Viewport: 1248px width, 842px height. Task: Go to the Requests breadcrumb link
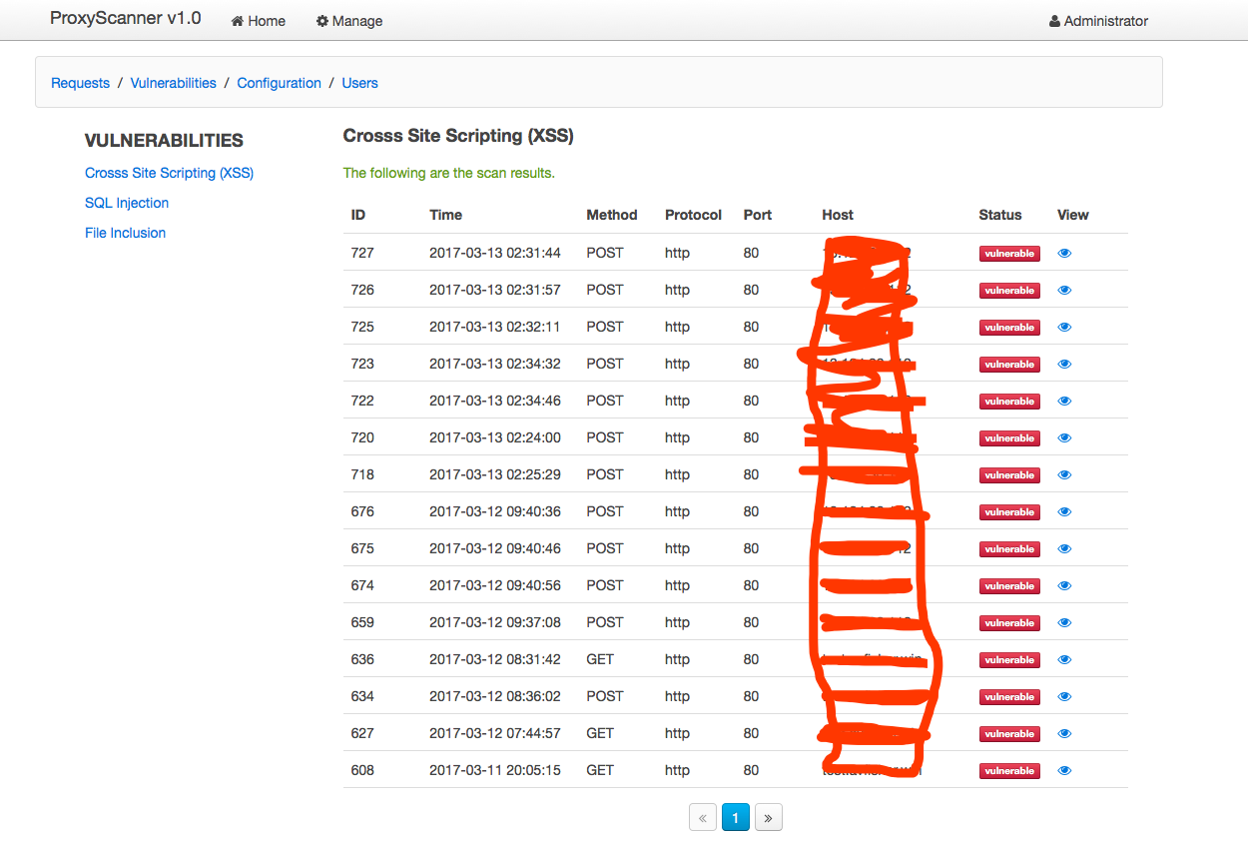[80, 83]
